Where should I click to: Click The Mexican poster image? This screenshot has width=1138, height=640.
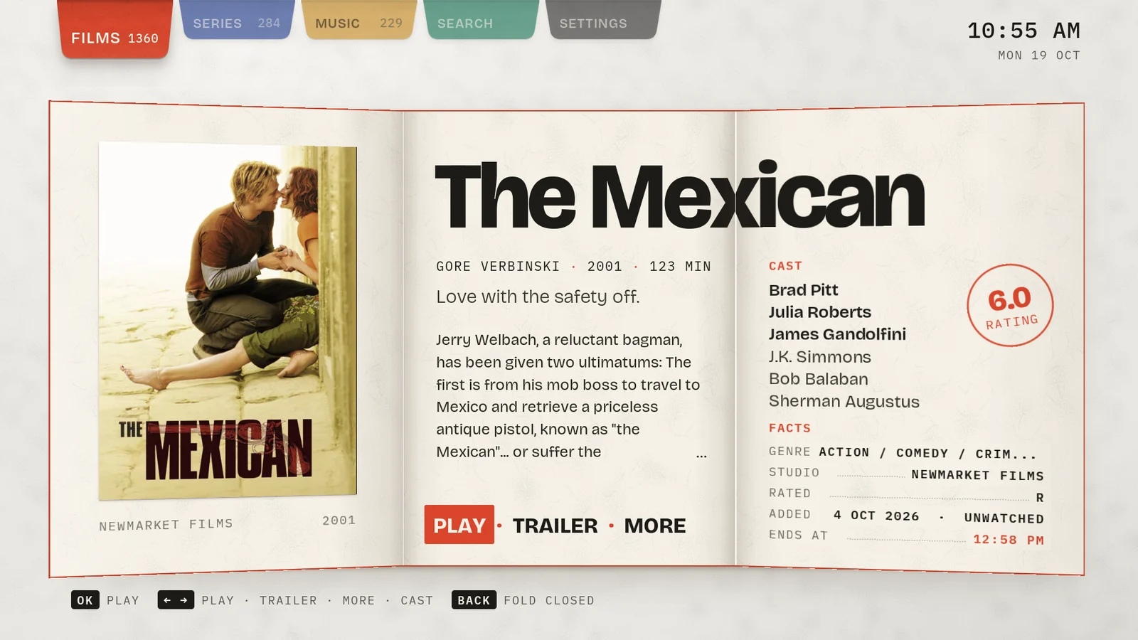[x=228, y=321]
